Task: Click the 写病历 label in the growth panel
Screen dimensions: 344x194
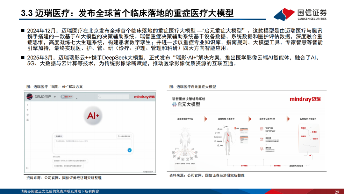Action: pyautogui.click(x=304, y=128)
